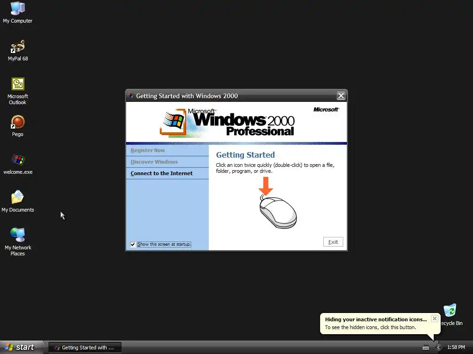The image size is (473, 354).
Task: Close the Getting Started with Windows 2000 window
Action: click(x=341, y=96)
